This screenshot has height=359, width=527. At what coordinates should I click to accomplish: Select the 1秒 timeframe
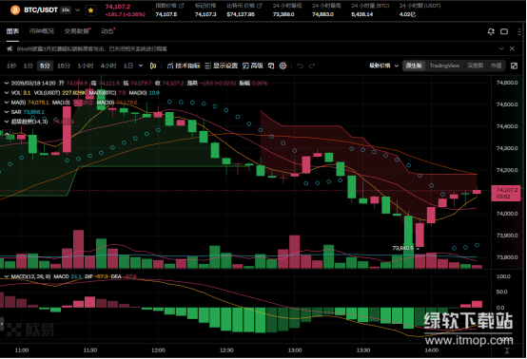(11, 66)
